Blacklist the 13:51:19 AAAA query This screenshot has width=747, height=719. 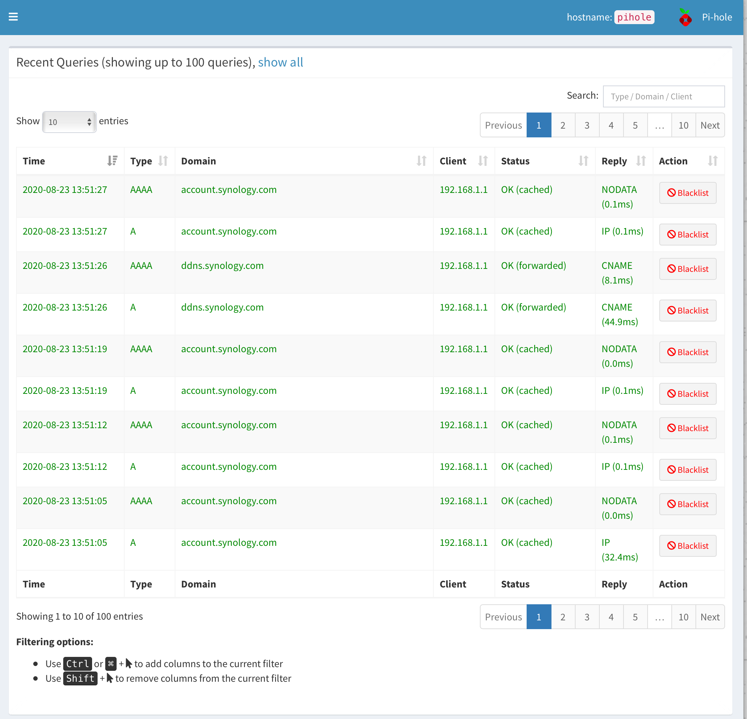pyautogui.click(x=687, y=352)
